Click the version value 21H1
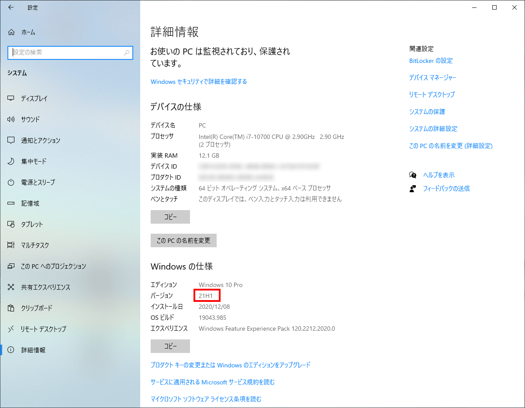 coord(206,296)
